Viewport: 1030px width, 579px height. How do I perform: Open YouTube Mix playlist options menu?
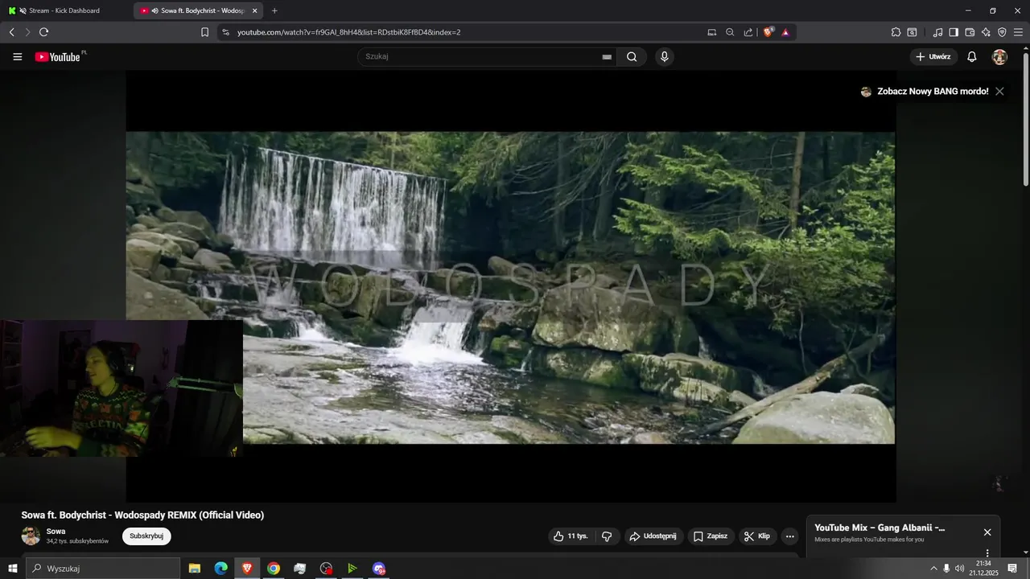987,553
